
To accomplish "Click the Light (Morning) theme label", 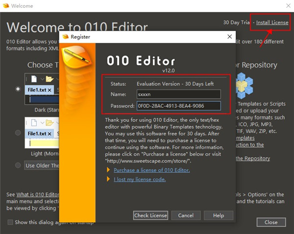I will [45, 154].
